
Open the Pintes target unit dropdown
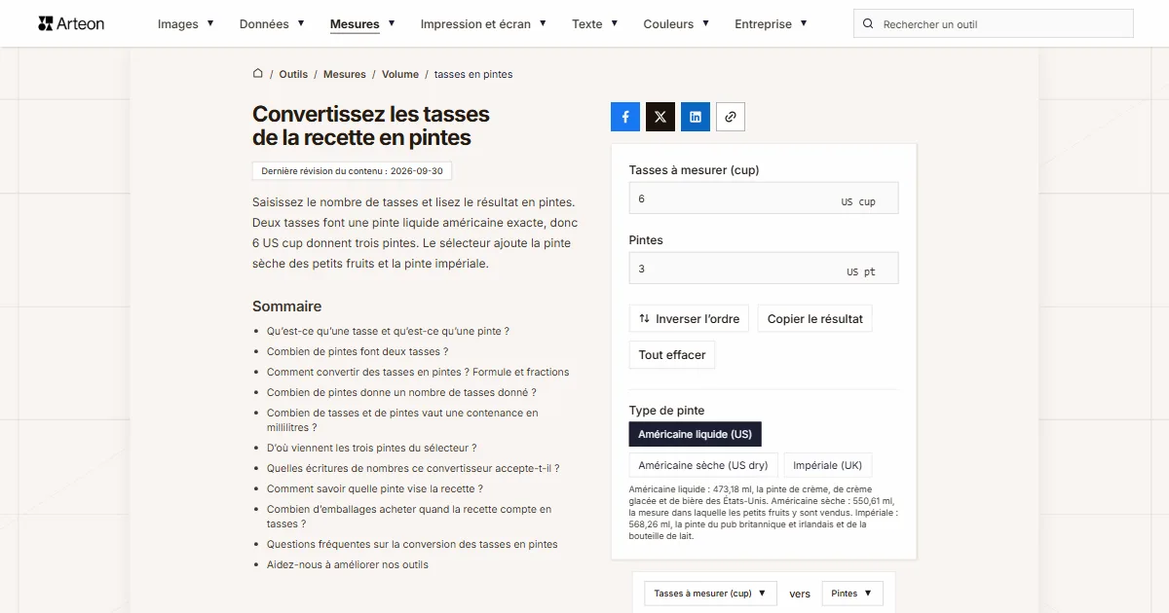tap(852, 594)
